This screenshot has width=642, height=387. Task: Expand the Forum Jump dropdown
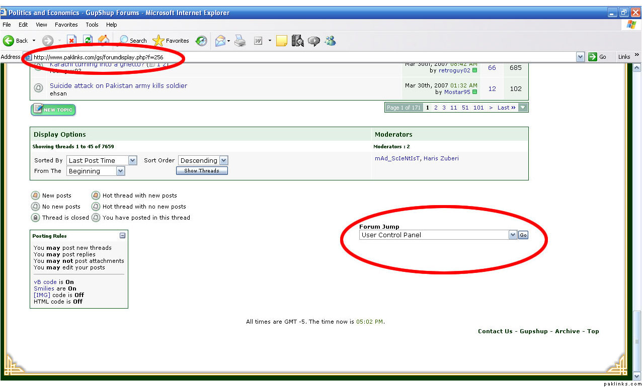click(513, 235)
